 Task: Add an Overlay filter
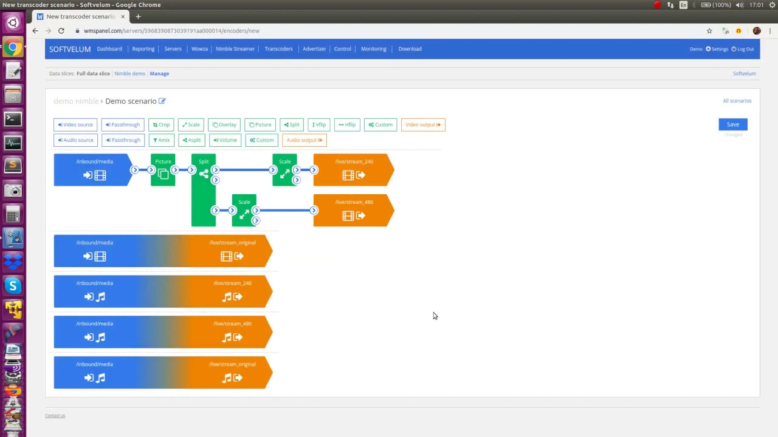(224, 124)
